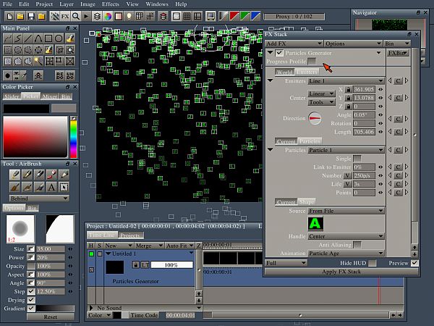This screenshot has width=434, height=326.
Task: Toggle green visibility light of Untitled 1 layer
Action: point(91,254)
